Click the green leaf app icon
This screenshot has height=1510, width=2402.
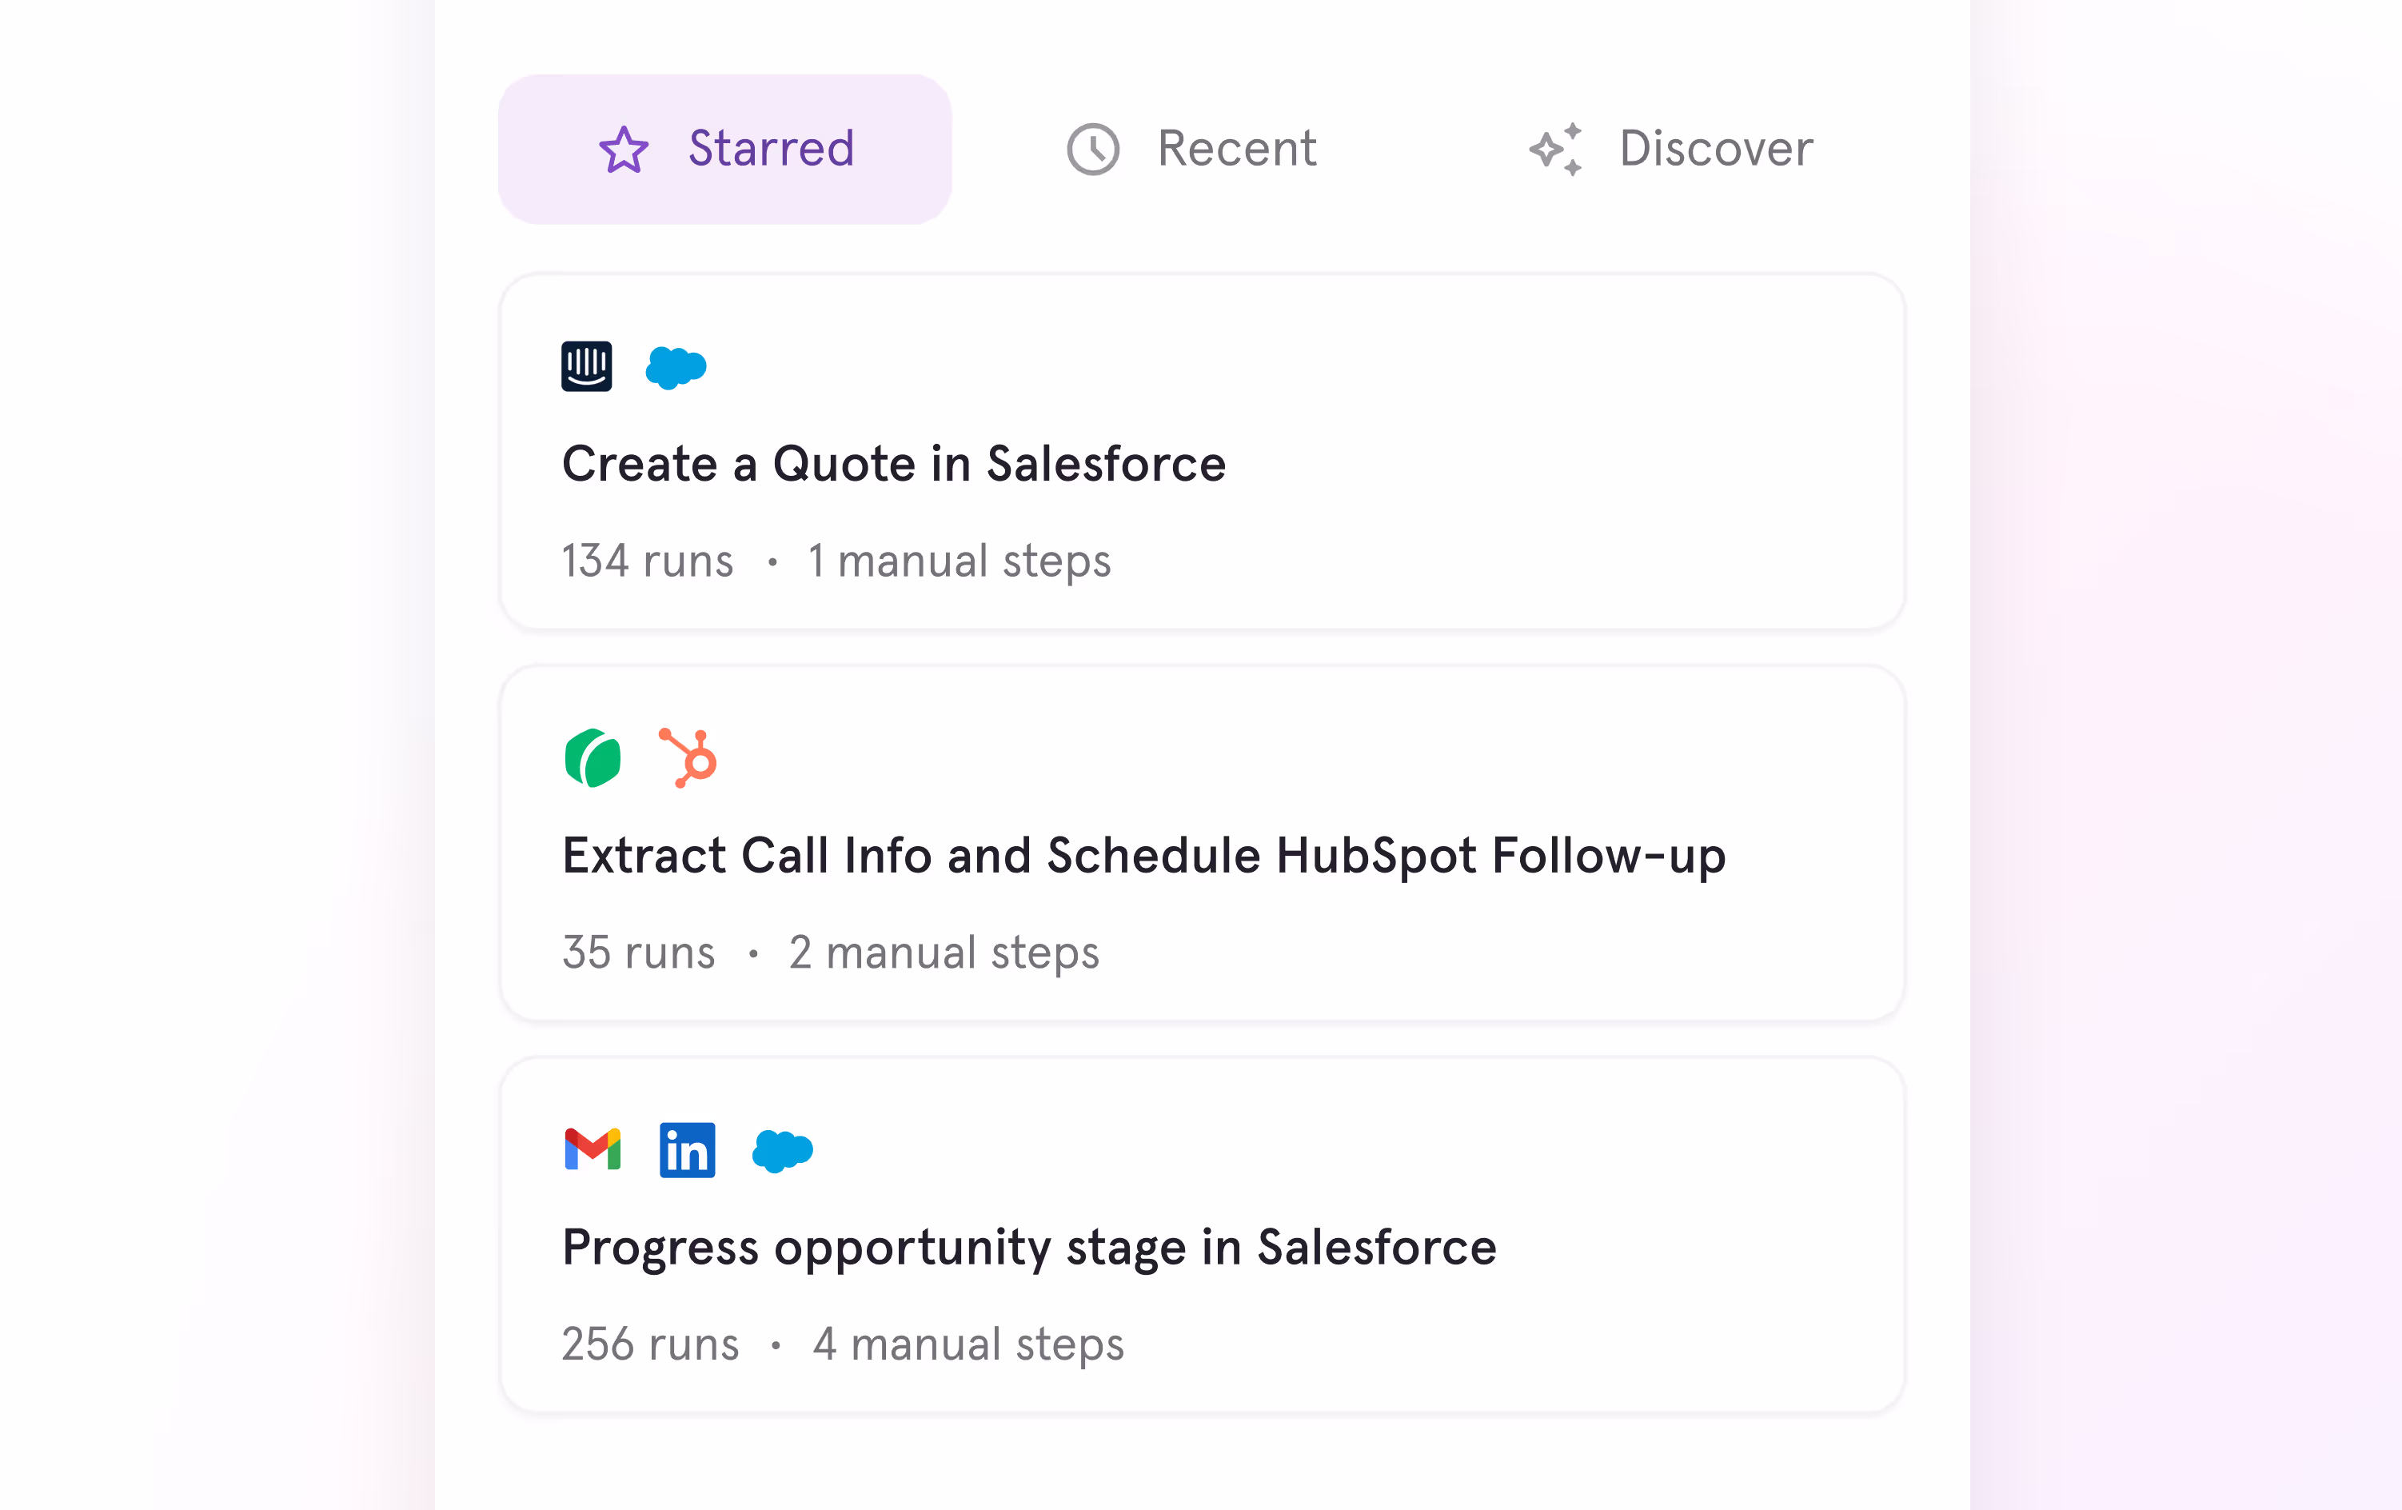click(593, 758)
